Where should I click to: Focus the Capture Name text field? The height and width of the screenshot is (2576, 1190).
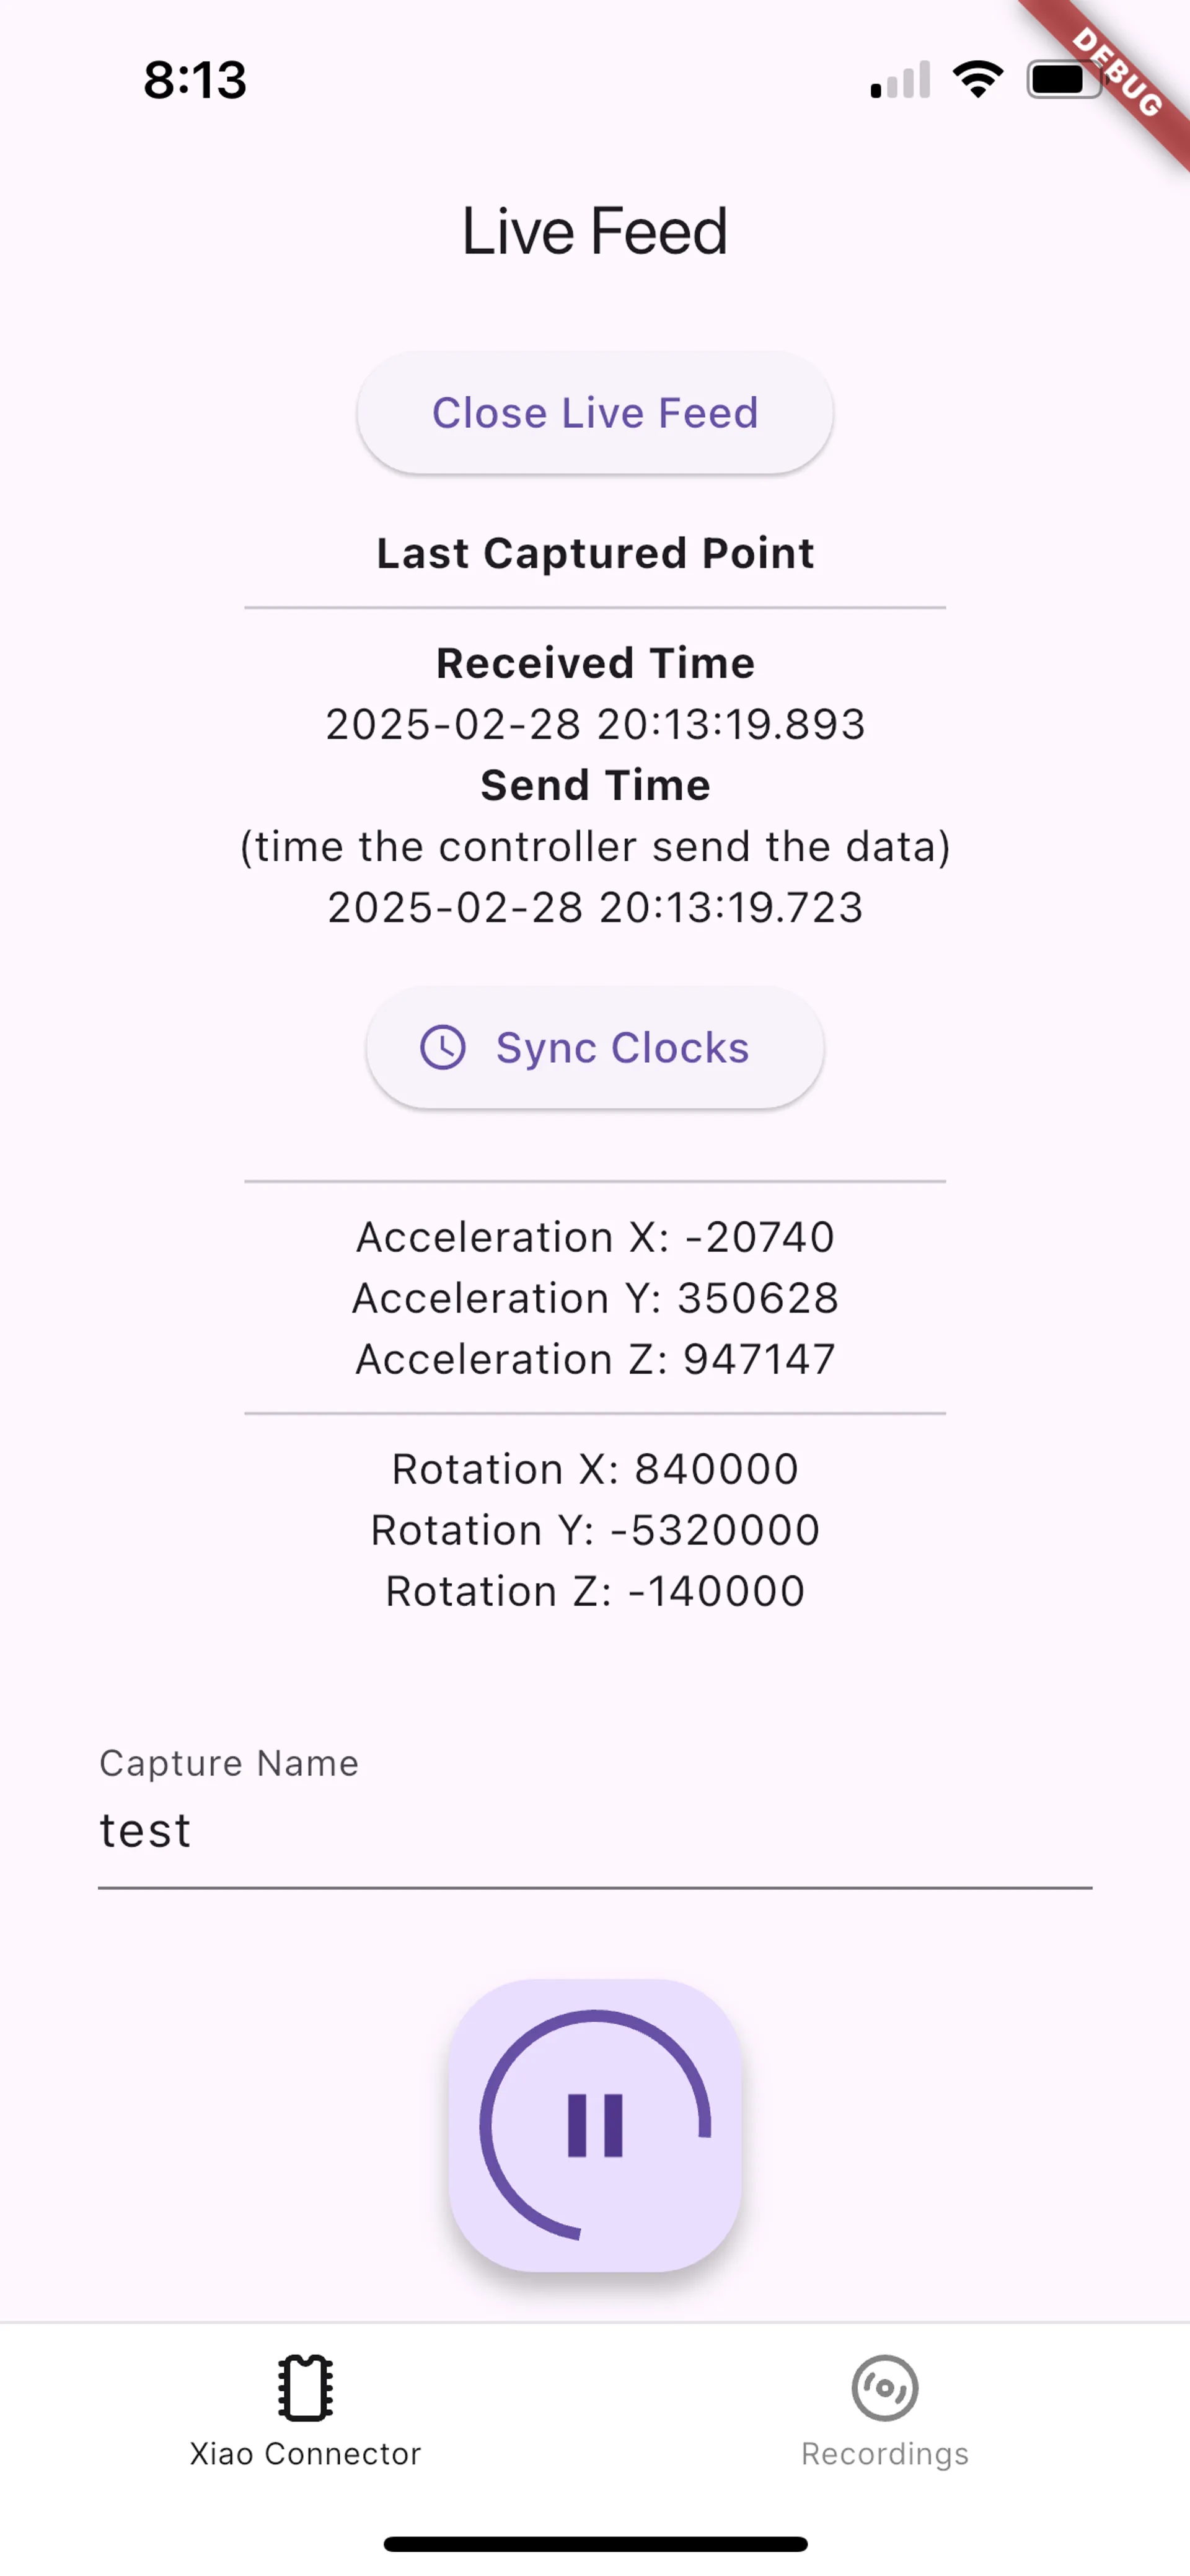[x=595, y=1831]
